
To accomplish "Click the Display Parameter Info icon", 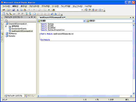I will 7,14.
